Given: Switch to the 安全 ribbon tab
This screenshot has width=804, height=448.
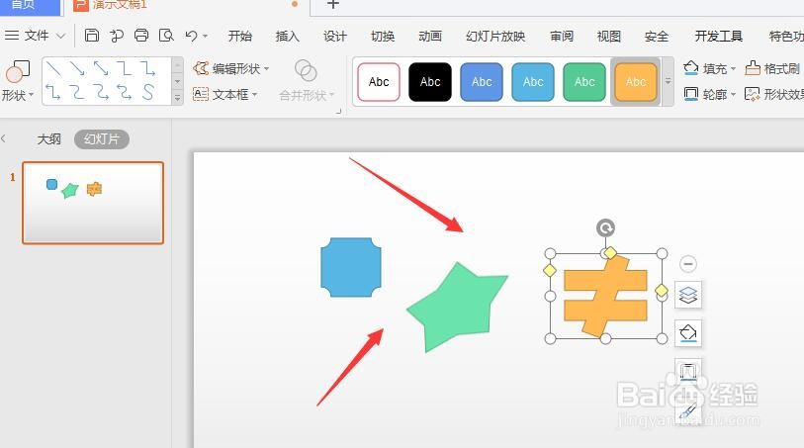Looking at the screenshot, I should [657, 36].
